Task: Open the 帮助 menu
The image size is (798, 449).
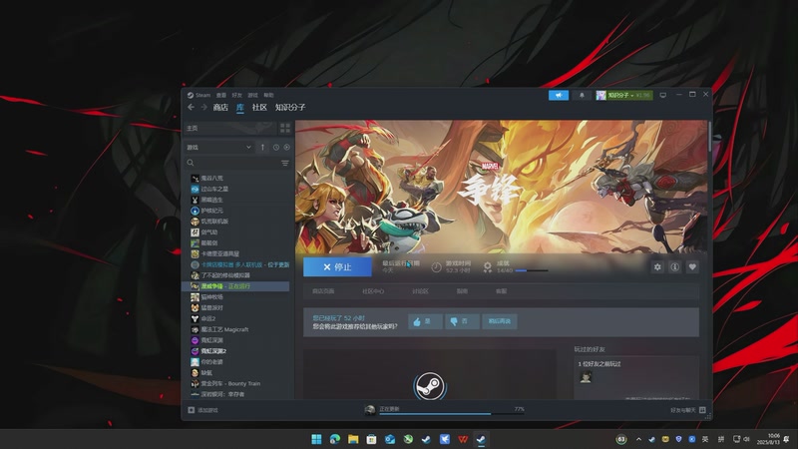Action: (x=268, y=95)
